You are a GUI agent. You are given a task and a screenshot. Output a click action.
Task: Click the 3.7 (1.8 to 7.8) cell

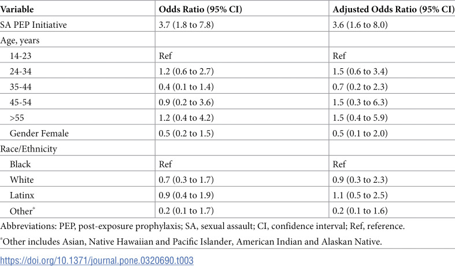186,25
